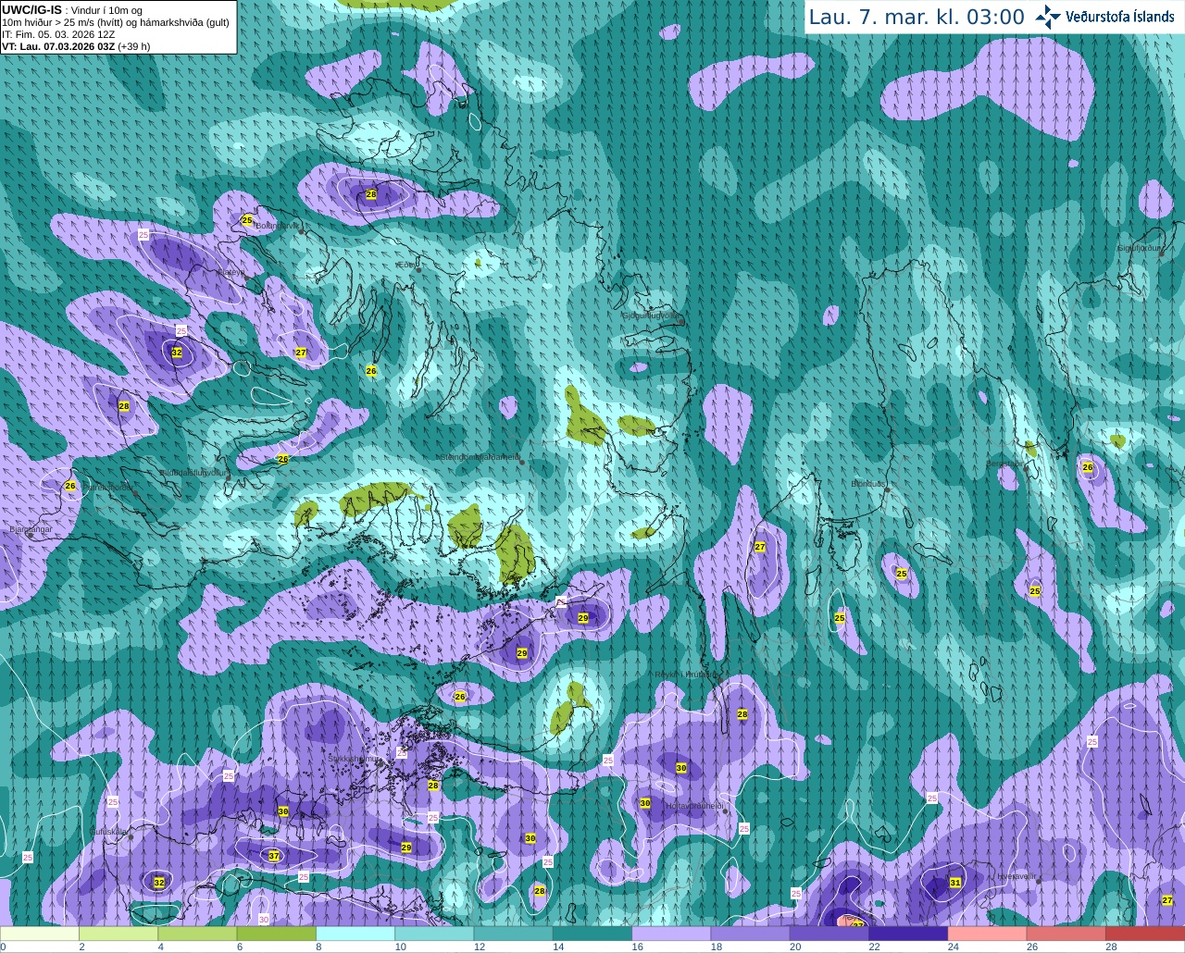Pick the 14–16 m/s dark teal legend swatch
Screen dimensions: 1185x953
tap(592, 934)
